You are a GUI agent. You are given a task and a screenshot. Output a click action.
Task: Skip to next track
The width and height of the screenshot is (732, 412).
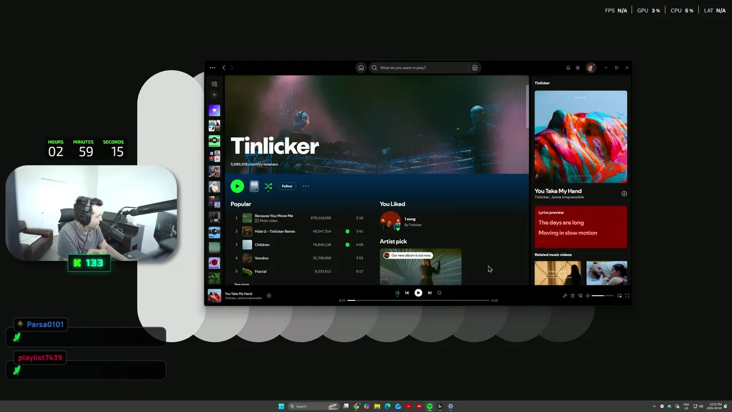point(429,293)
